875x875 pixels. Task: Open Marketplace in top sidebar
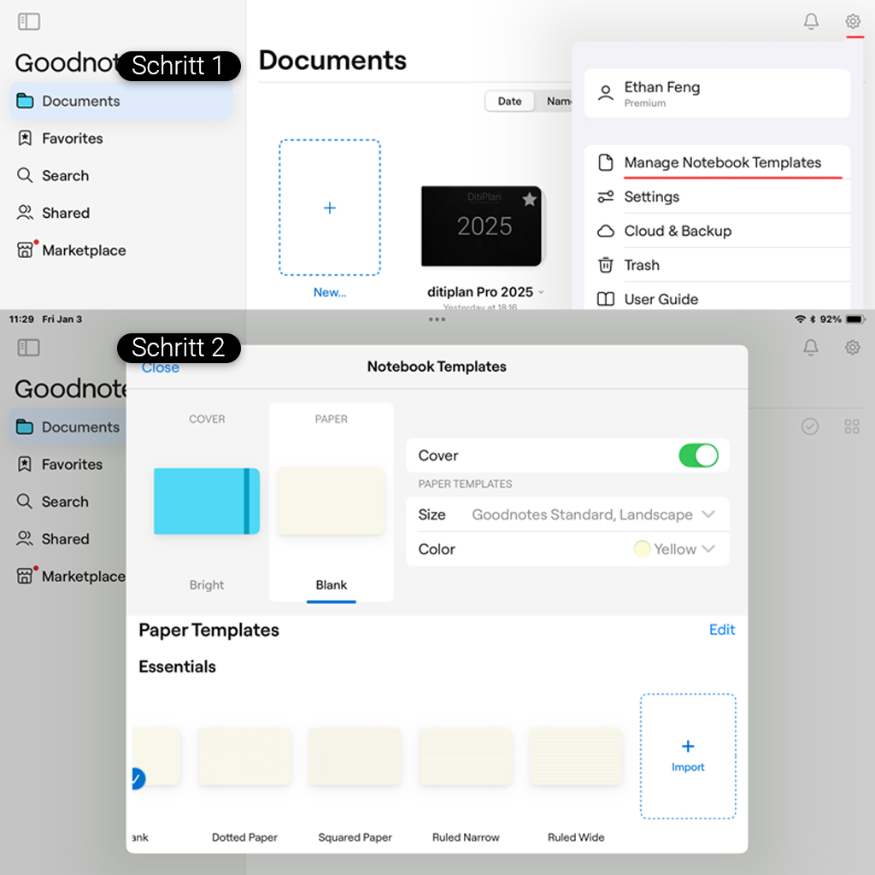(x=72, y=250)
